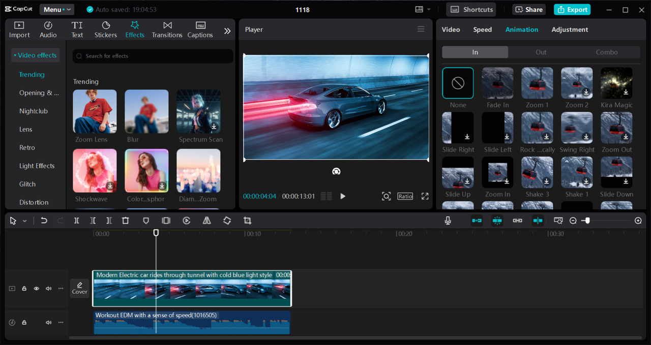Viewport: 651px width, 345px height.
Task: Expand the selection tool dropdown arrow
Action: [24, 221]
